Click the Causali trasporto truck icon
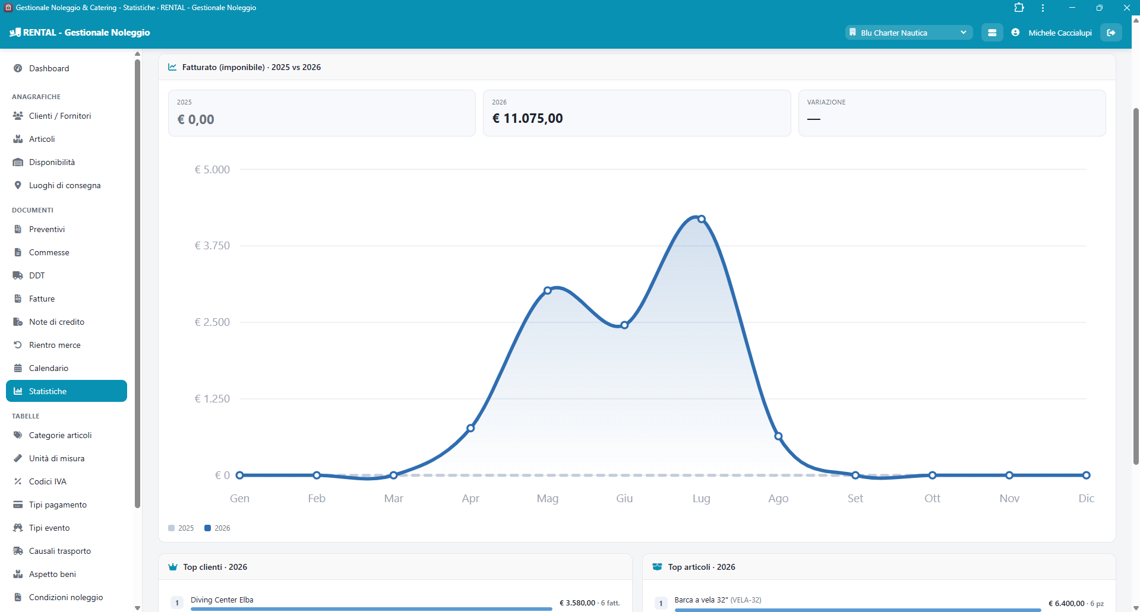This screenshot has width=1140, height=612. click(18, 551)
